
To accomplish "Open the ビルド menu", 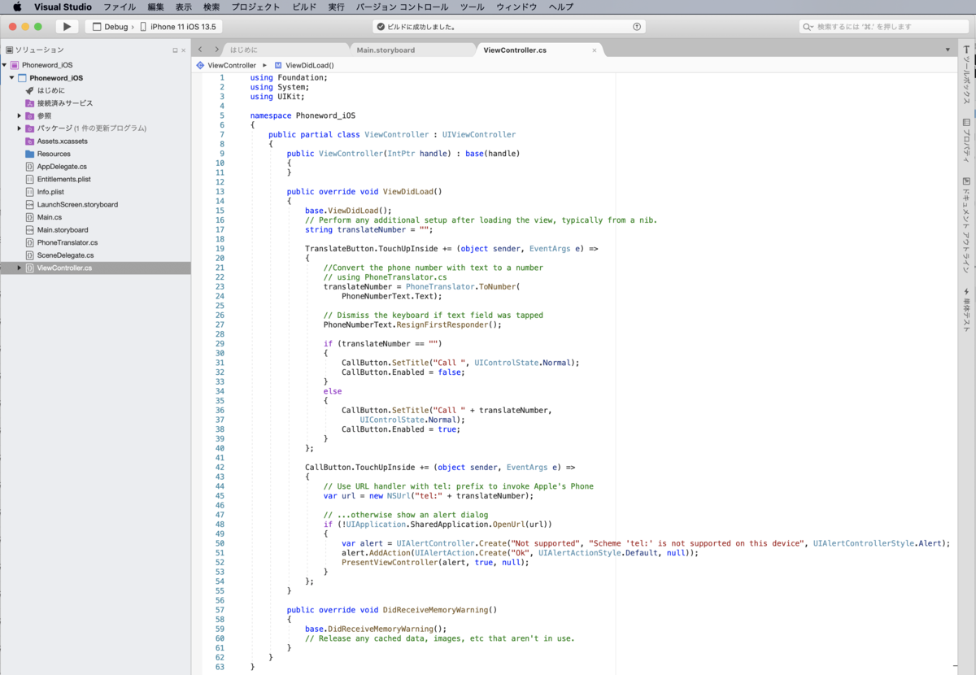I will 305,7.
